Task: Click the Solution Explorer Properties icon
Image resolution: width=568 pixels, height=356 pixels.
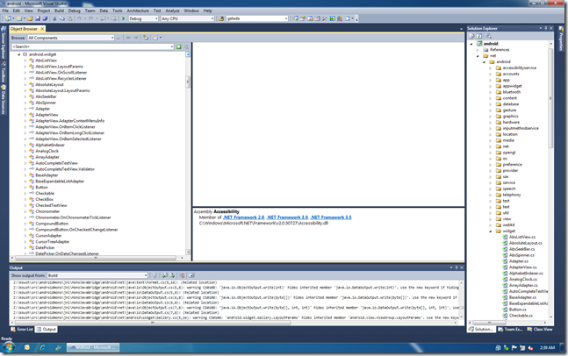Action: 471,36
